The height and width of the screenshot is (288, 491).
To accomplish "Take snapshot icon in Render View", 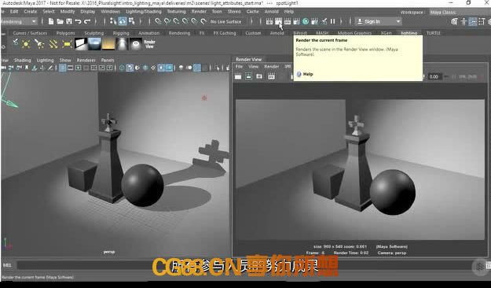I will pyautogui.click(x=259, y=76).
